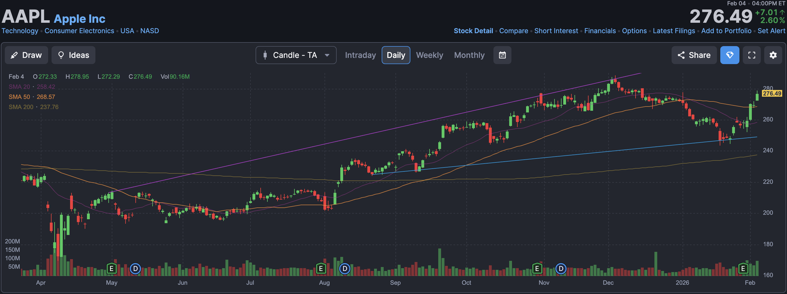This screenshot has height=294, width=787.
Task: Toggle fullscreen chart view
Action: point(752,55)
